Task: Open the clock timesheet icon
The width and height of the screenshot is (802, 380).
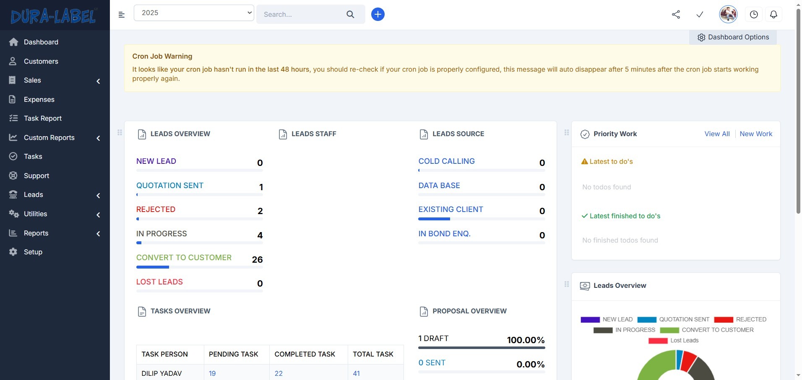Action: click(x=754, y=14)
